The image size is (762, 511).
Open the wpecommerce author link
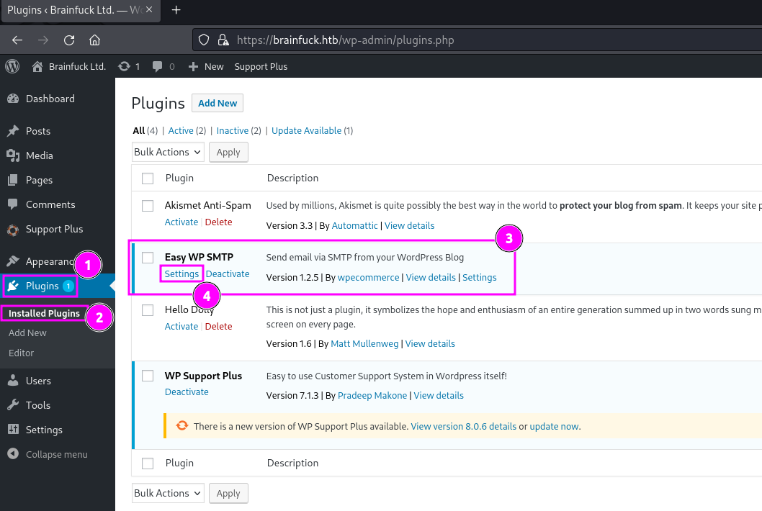pos(368,277)
